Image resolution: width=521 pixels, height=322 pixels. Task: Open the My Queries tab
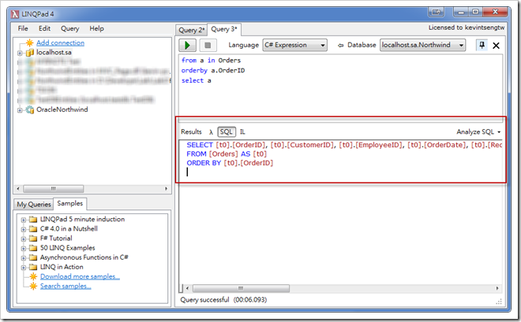(34, 205)
